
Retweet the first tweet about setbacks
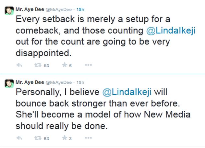coord(37,65)
